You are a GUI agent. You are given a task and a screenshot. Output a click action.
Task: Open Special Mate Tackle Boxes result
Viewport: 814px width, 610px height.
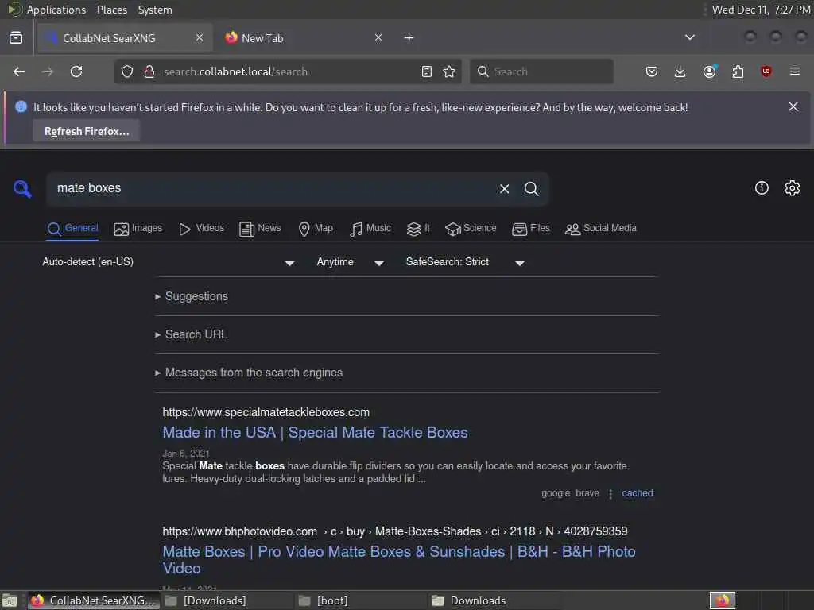tap(315, 433)
